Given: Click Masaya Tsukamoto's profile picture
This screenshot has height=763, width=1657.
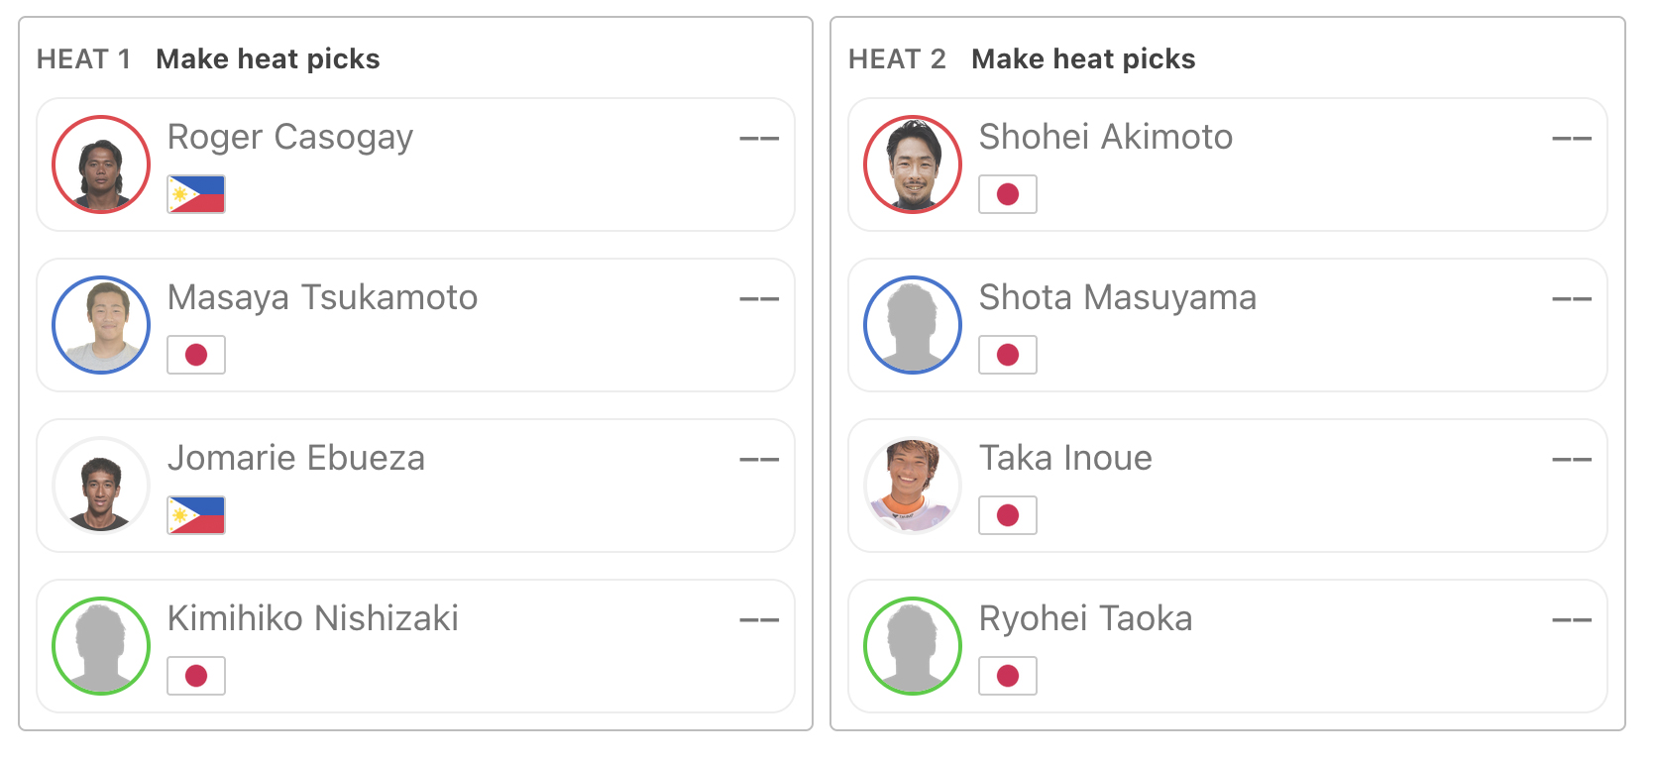Looking at the screenshot, I should point(101,325).
